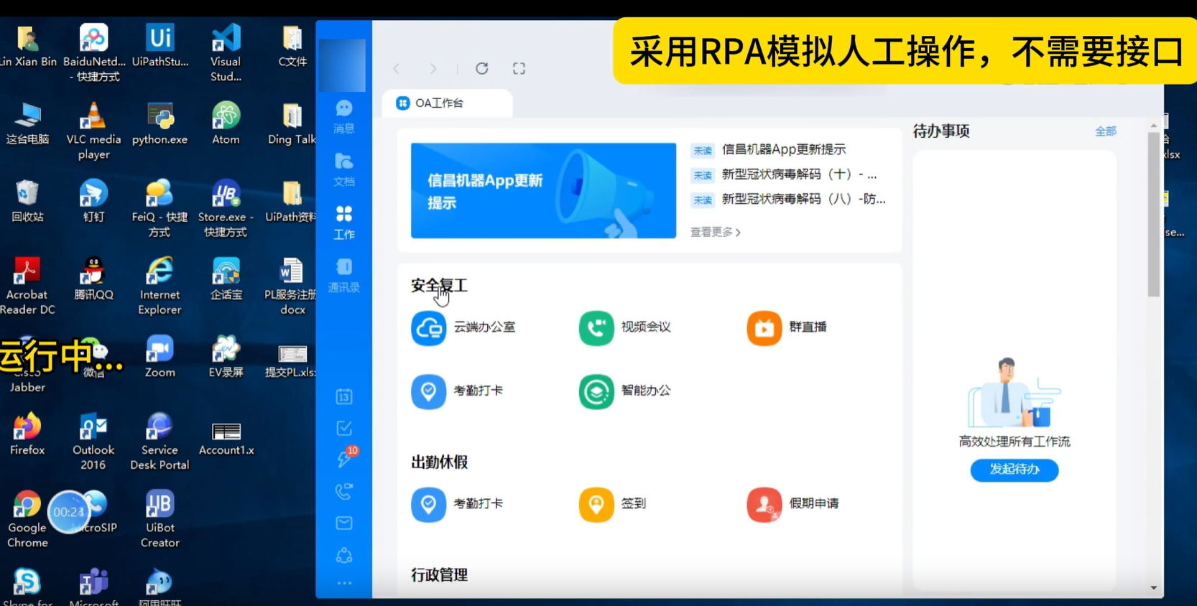
Task: Select the 钉钉 desktop icon
Action: point(93,201)
